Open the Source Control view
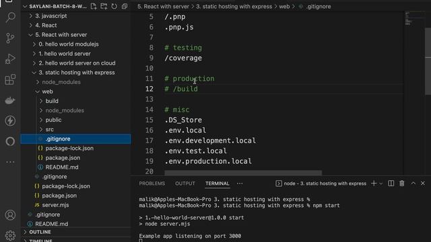This screenshot has width=431, height=242. tap(11, 38)
